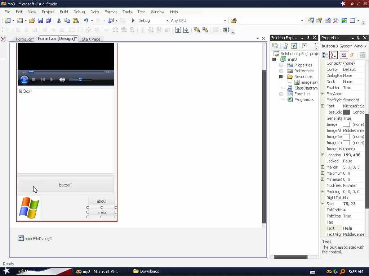The image size is (369, 276).
Task: Click the Save icon in toolbar
Action: pos(40,20)
